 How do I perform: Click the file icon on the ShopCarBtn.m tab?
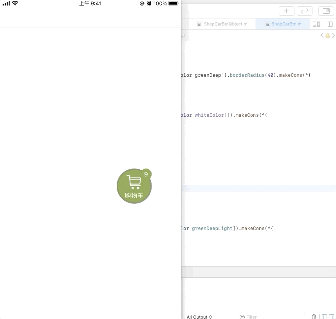point(267,24)
